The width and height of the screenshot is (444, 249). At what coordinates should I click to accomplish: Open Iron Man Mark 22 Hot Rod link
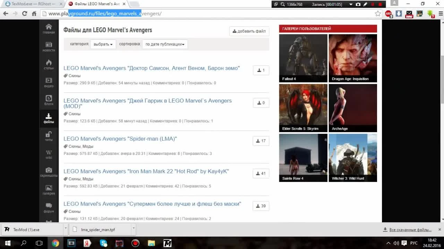pos(146,171)
